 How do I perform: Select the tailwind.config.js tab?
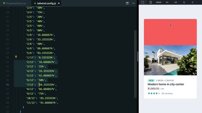point(46,3)
